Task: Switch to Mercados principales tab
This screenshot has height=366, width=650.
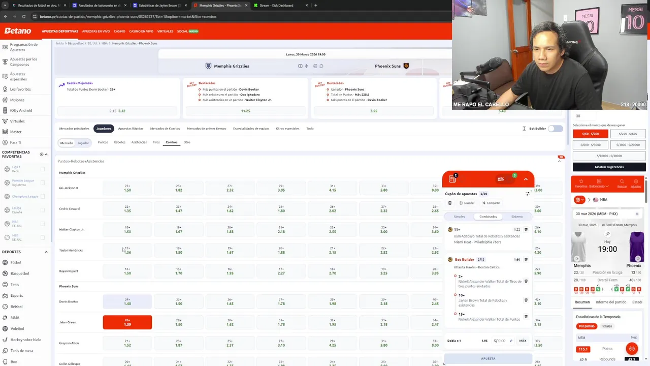Action: pos(74,129)
